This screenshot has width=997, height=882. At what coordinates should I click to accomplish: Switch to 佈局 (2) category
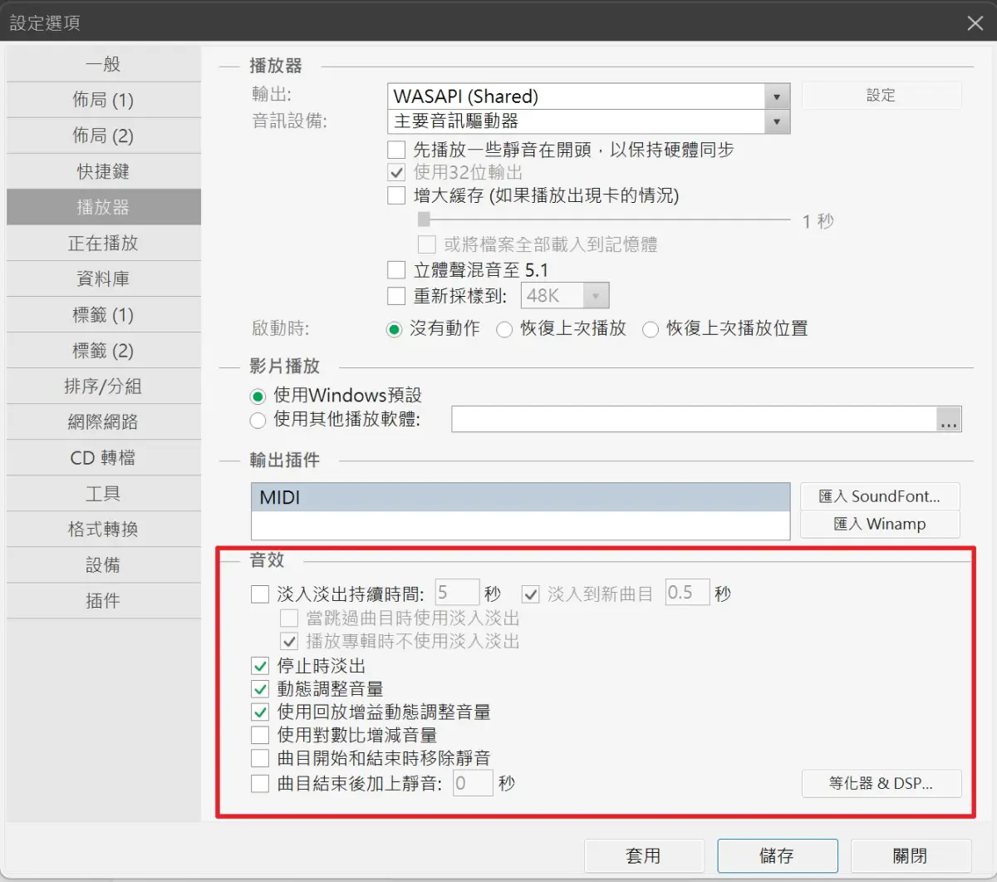[104, 136]
